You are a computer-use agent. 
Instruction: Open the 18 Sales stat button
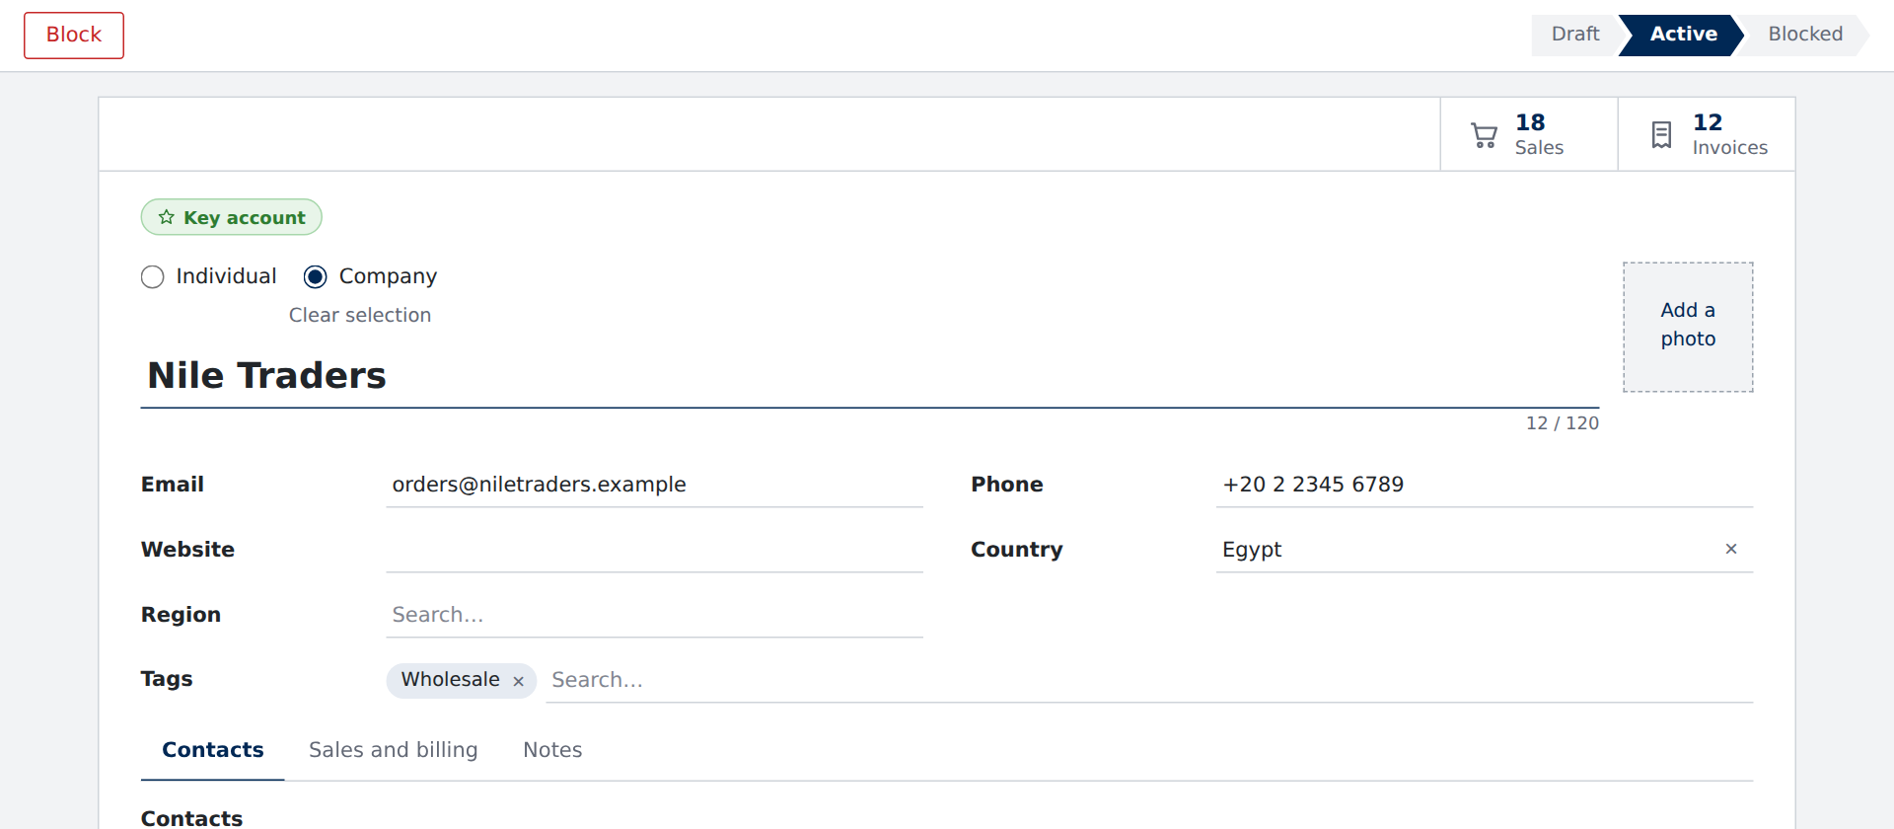click(1529, 134)
